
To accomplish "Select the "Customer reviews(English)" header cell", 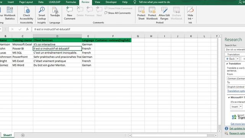I will pos(113,40).
